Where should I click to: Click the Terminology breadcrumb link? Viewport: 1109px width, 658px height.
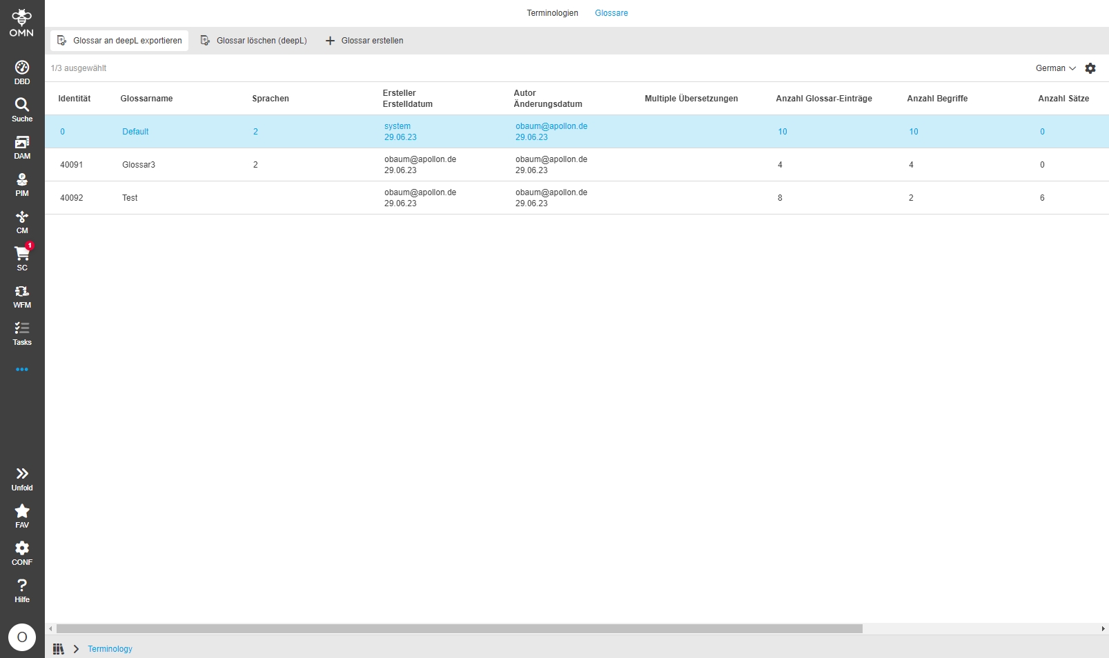coord(110,649)
